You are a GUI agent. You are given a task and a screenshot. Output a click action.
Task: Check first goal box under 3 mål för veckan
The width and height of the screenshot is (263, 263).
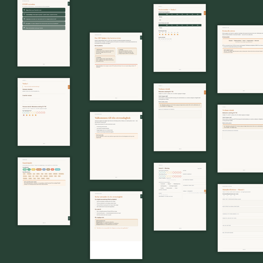click(x=23, y=98)
